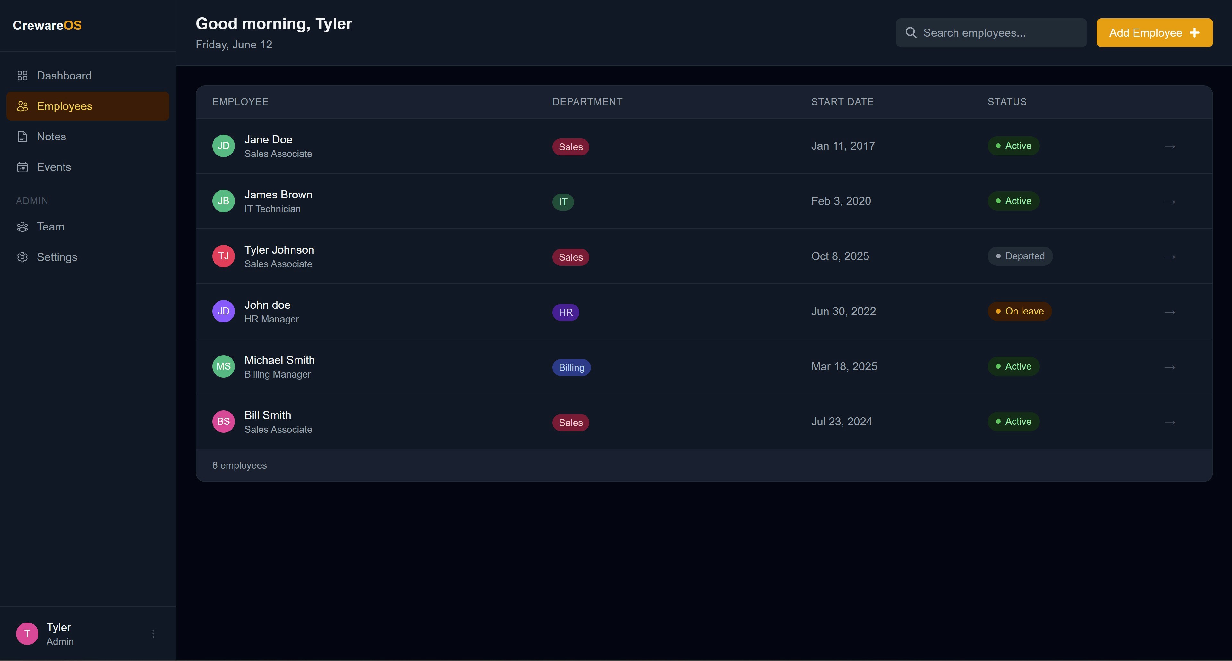Open John doe's row arrow

coord(1170,312)
